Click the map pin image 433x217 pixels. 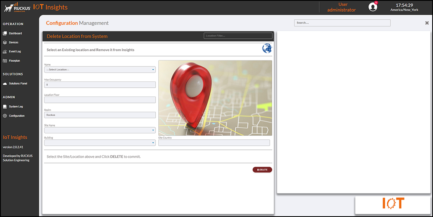coord(215,98)
